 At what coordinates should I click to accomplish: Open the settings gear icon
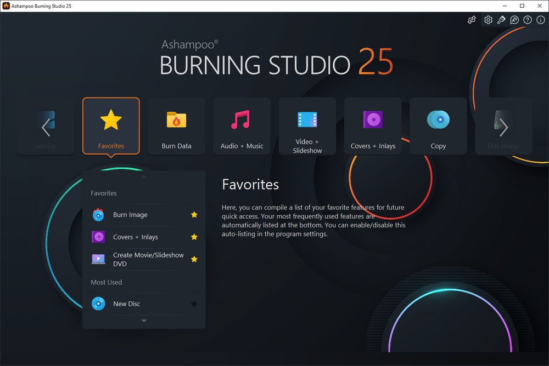tap(488, 20)
